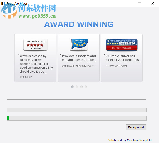This screenshot has height=143, width=159.
Task: Click the 'meet all your demands' quote
Action: click(x=122, y=58)
